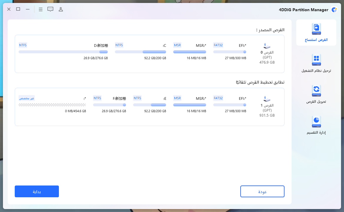Click NTFS tag of source D: partition
This screenshot has height=212, width=344.
[x=23, y=45]
